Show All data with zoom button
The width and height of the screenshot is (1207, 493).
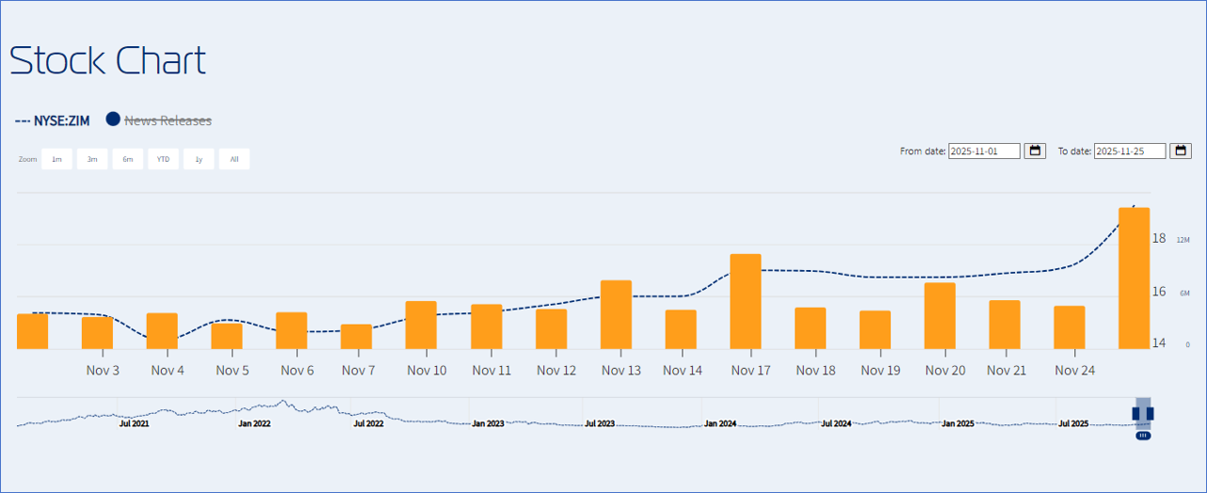(x=234, y=159)
